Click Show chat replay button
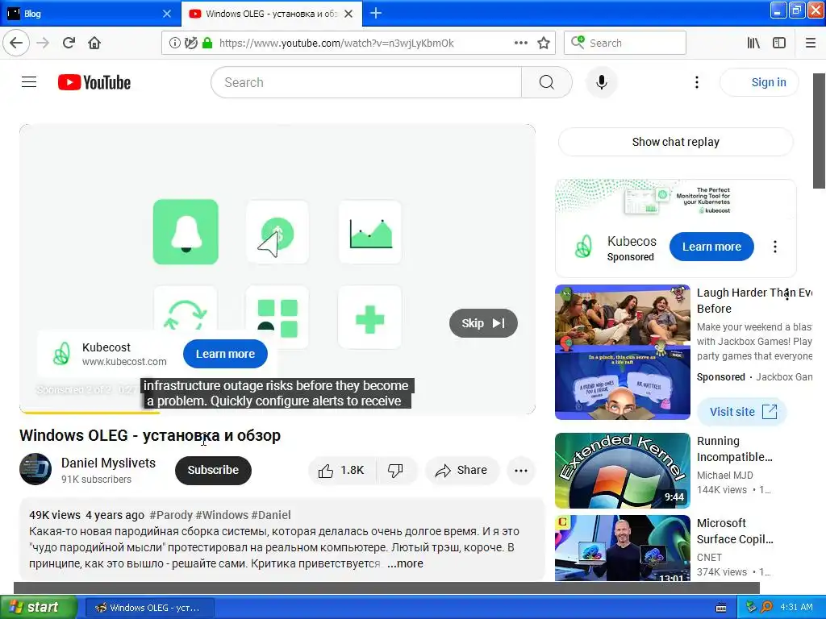The height and width of the screenshot is (619, 826). tap(675, 142)
